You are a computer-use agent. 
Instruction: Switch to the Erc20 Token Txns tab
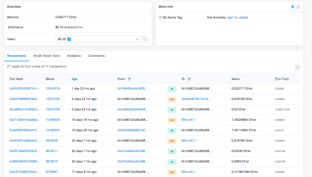[47, 56]
